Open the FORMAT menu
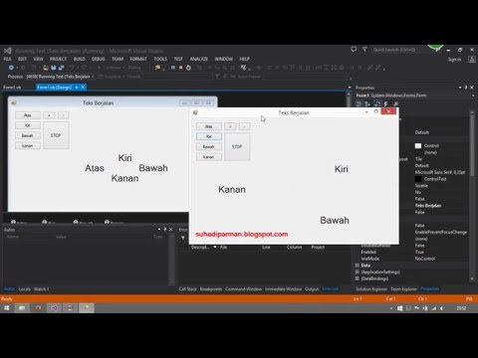The image size is (478, 358). (138, 59)
